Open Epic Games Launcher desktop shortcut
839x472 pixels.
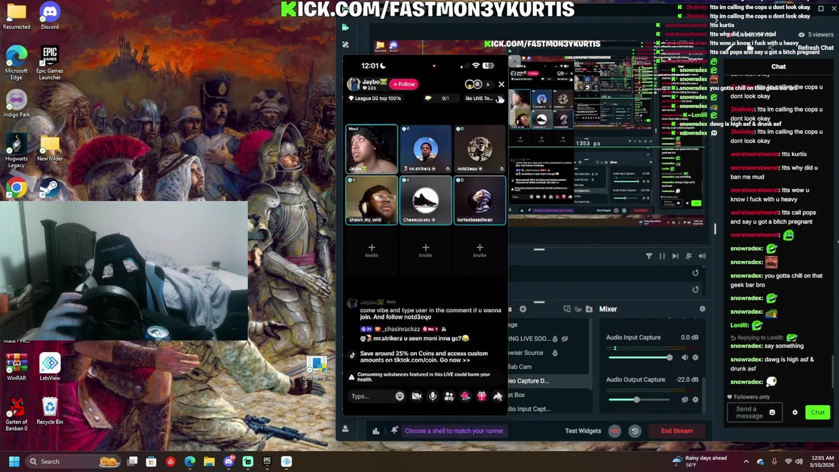coord(50,64)
